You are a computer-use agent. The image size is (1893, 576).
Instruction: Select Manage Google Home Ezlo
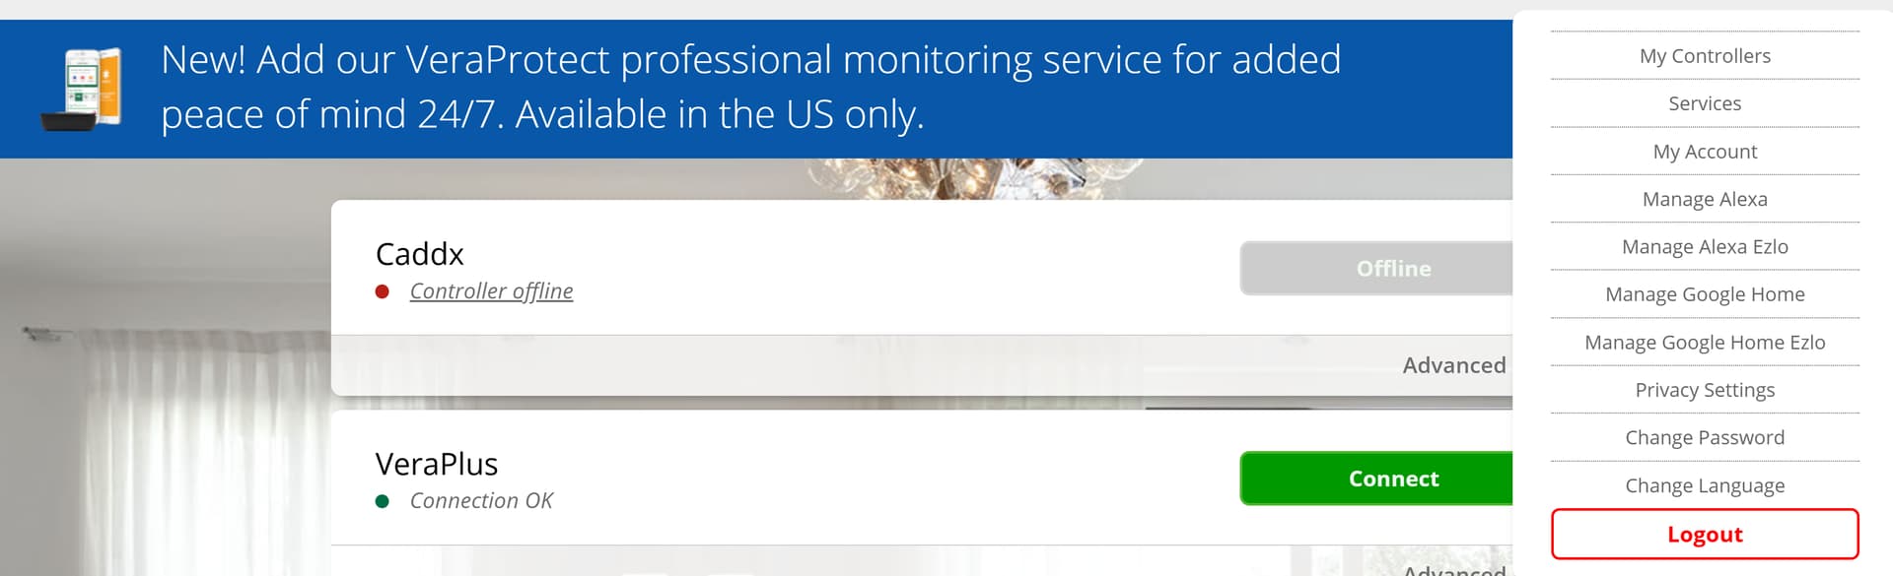pos(1705,343)
